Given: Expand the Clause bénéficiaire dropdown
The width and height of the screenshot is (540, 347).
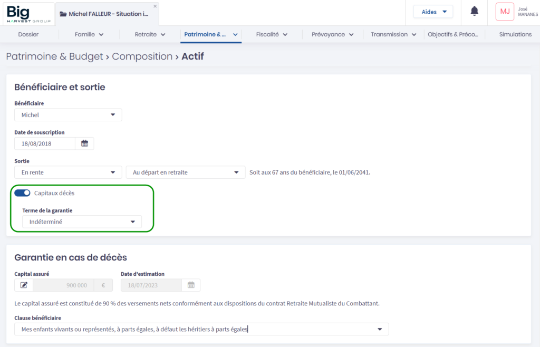Looking at the screenshot, I should click(x=201, y=330).
